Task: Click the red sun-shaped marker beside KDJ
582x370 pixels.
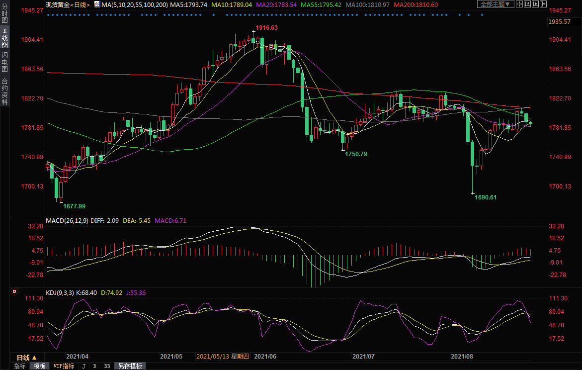Action: pyautogui.click(x=14, y=292)
